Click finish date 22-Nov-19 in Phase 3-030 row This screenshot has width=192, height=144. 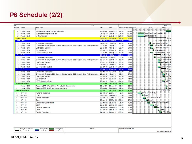point(113,31)
